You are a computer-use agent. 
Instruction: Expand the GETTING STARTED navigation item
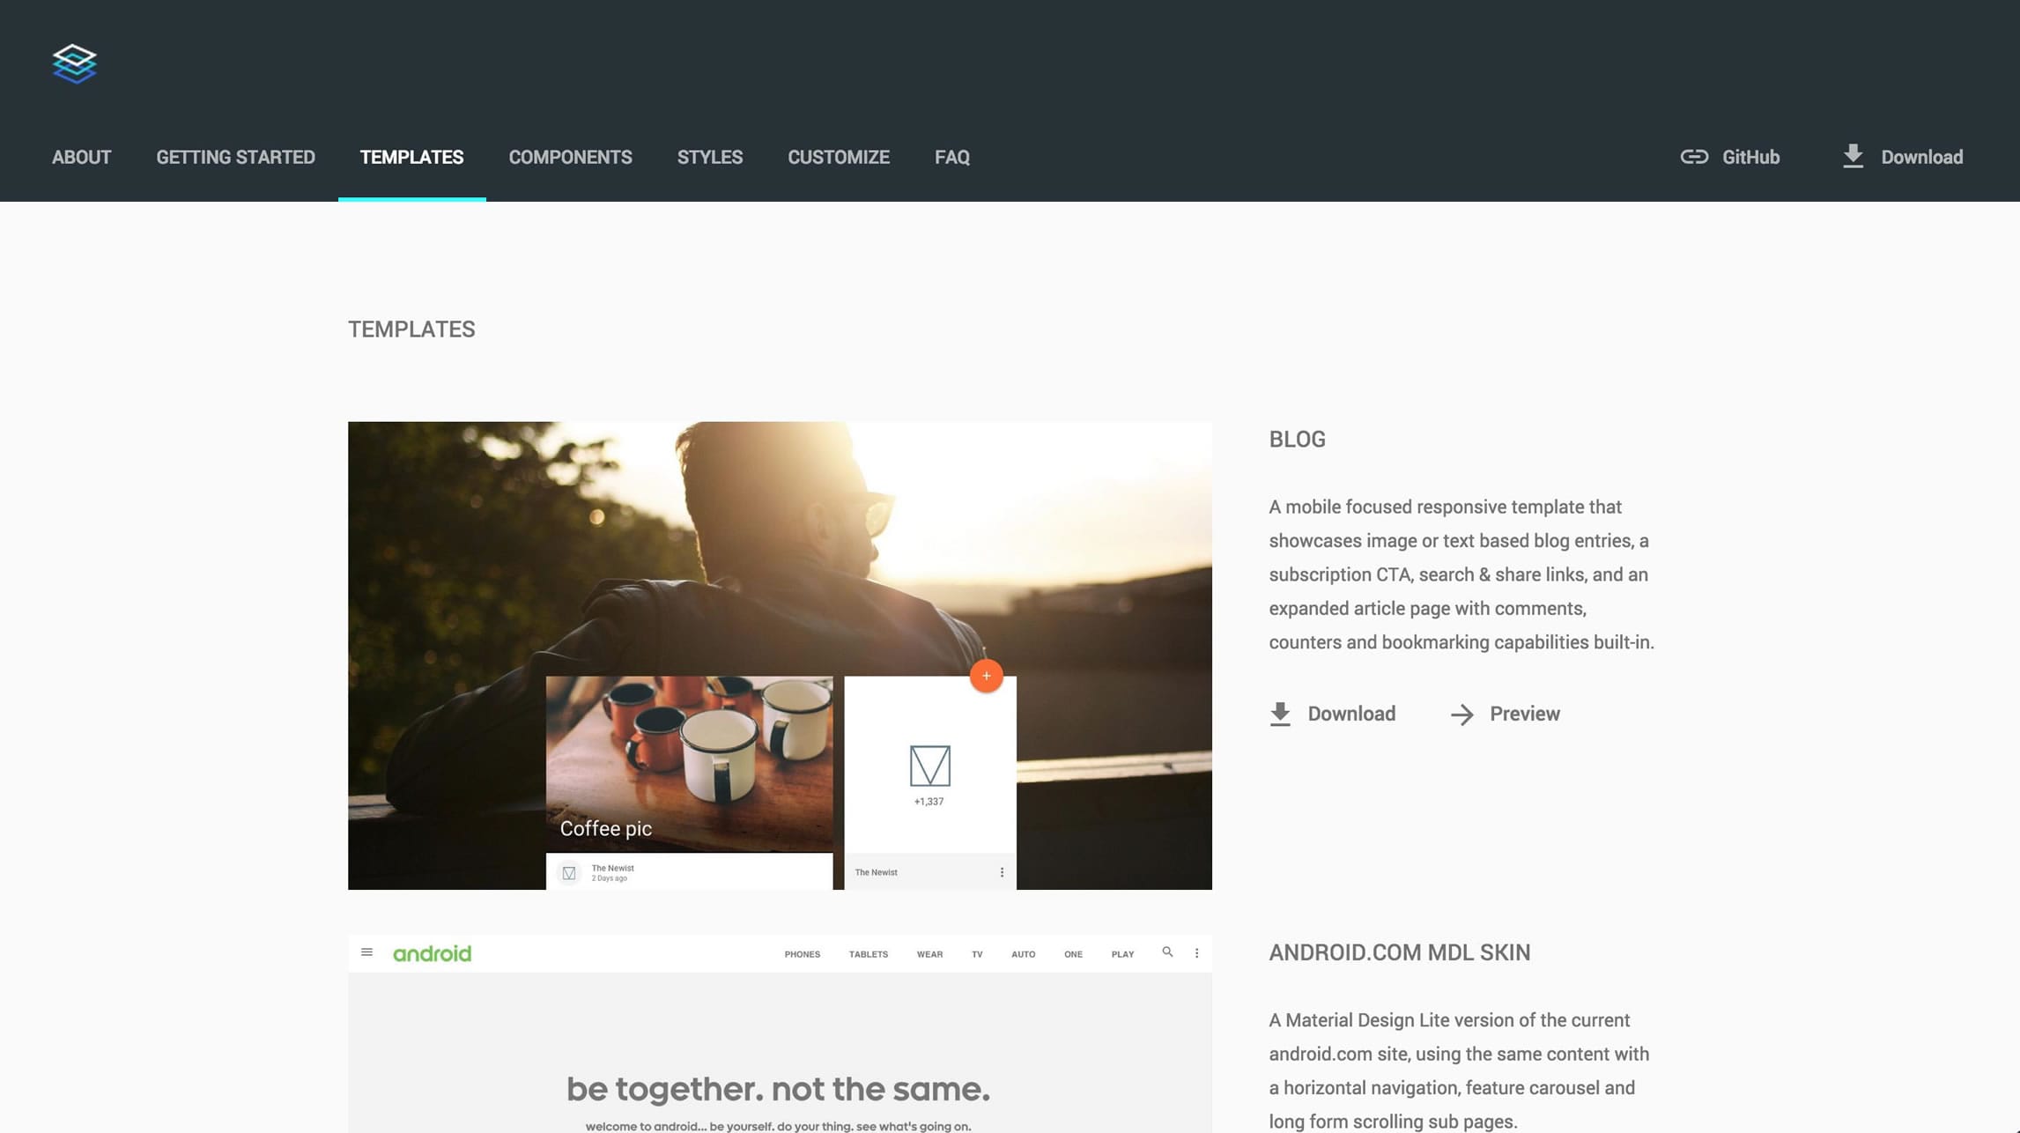tap(234, 157)
